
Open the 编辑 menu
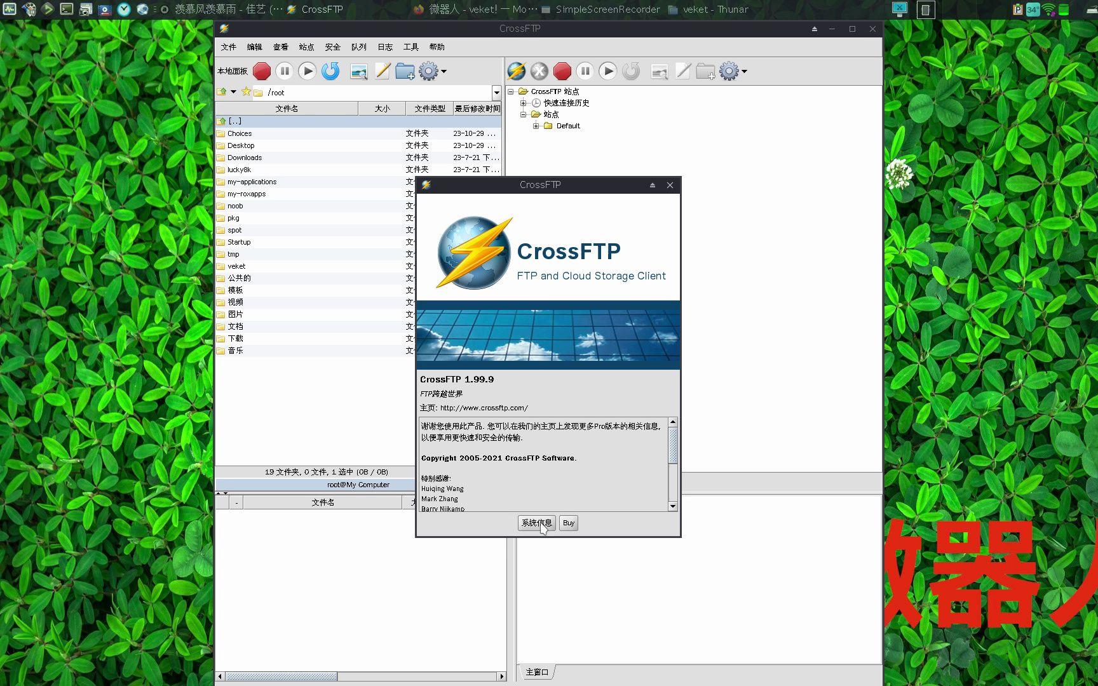pyautogui.click(x=255, y=47)
